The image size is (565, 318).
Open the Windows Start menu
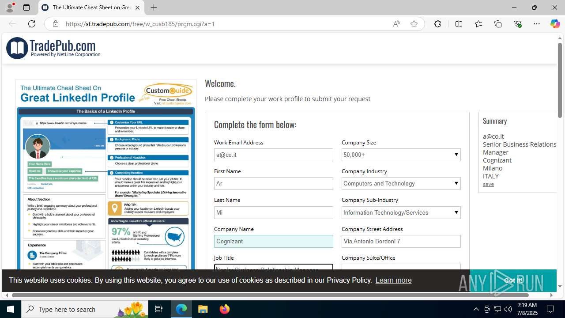[x=11, y=309]
